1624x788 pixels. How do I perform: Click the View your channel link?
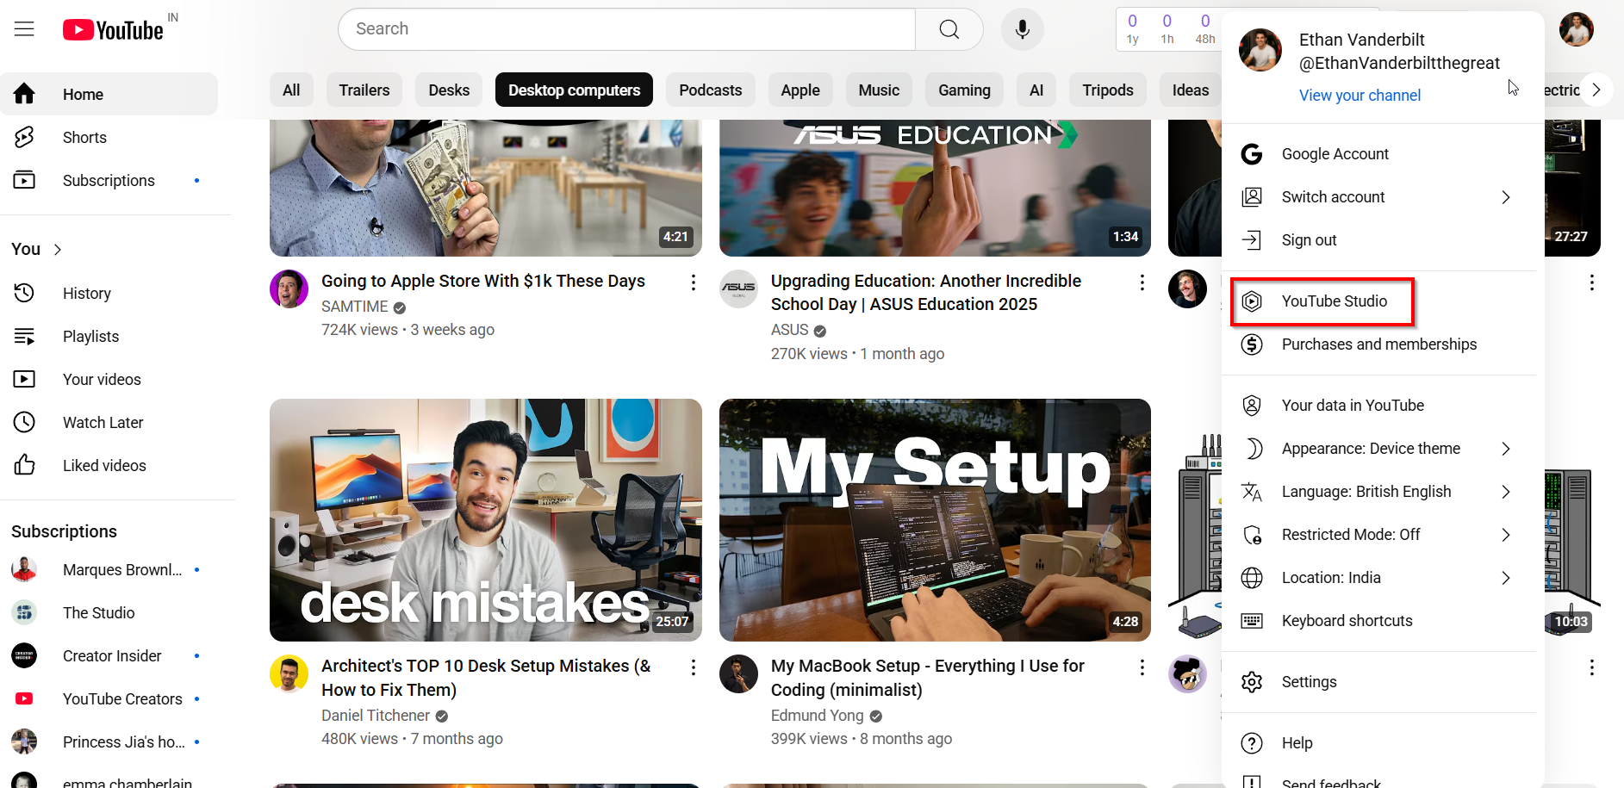coord(1359,95)
